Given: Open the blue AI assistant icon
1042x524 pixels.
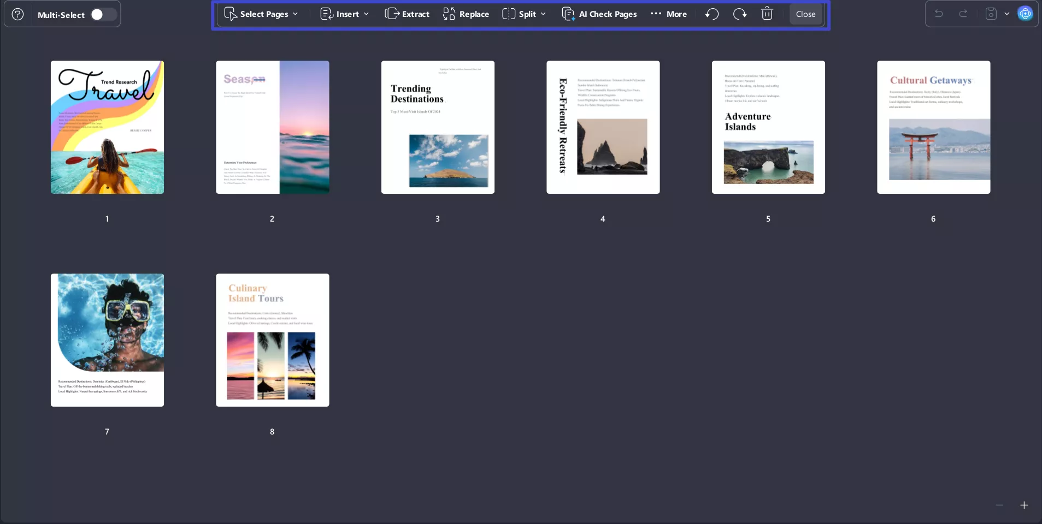Looking at the screenshot, I should tap(1025, 14).
